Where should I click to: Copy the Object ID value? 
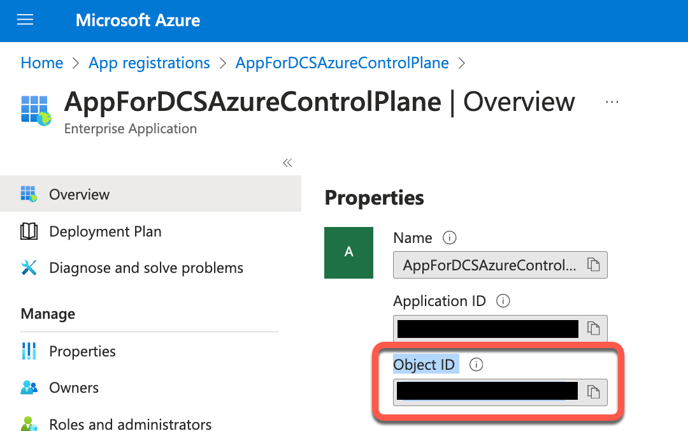[x=594, y=392]
